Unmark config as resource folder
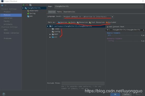 144,41
